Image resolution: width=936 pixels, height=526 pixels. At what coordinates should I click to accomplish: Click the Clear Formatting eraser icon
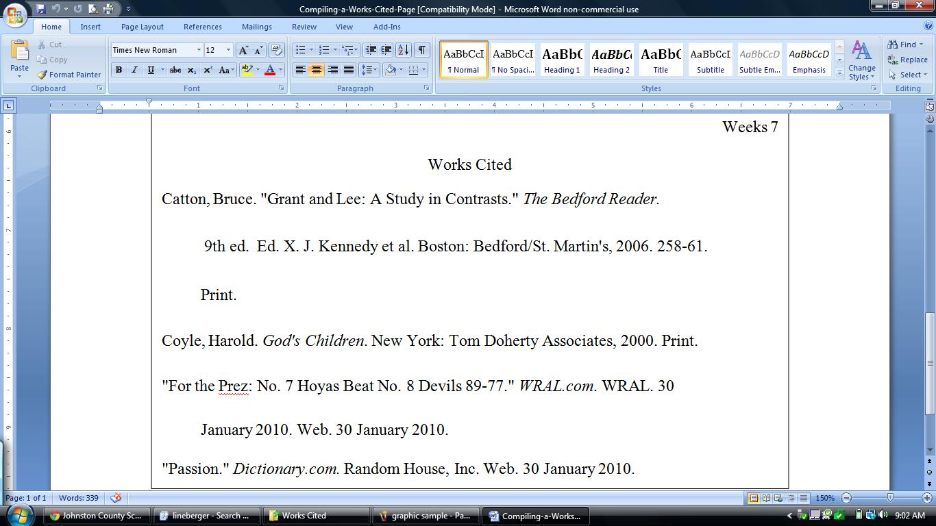coord(277,50)
